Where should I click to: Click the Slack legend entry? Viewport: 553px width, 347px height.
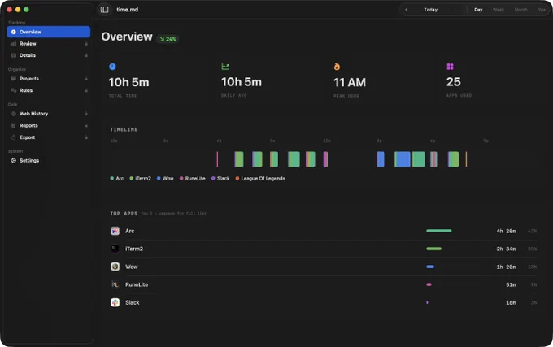(x=220, y=178)
